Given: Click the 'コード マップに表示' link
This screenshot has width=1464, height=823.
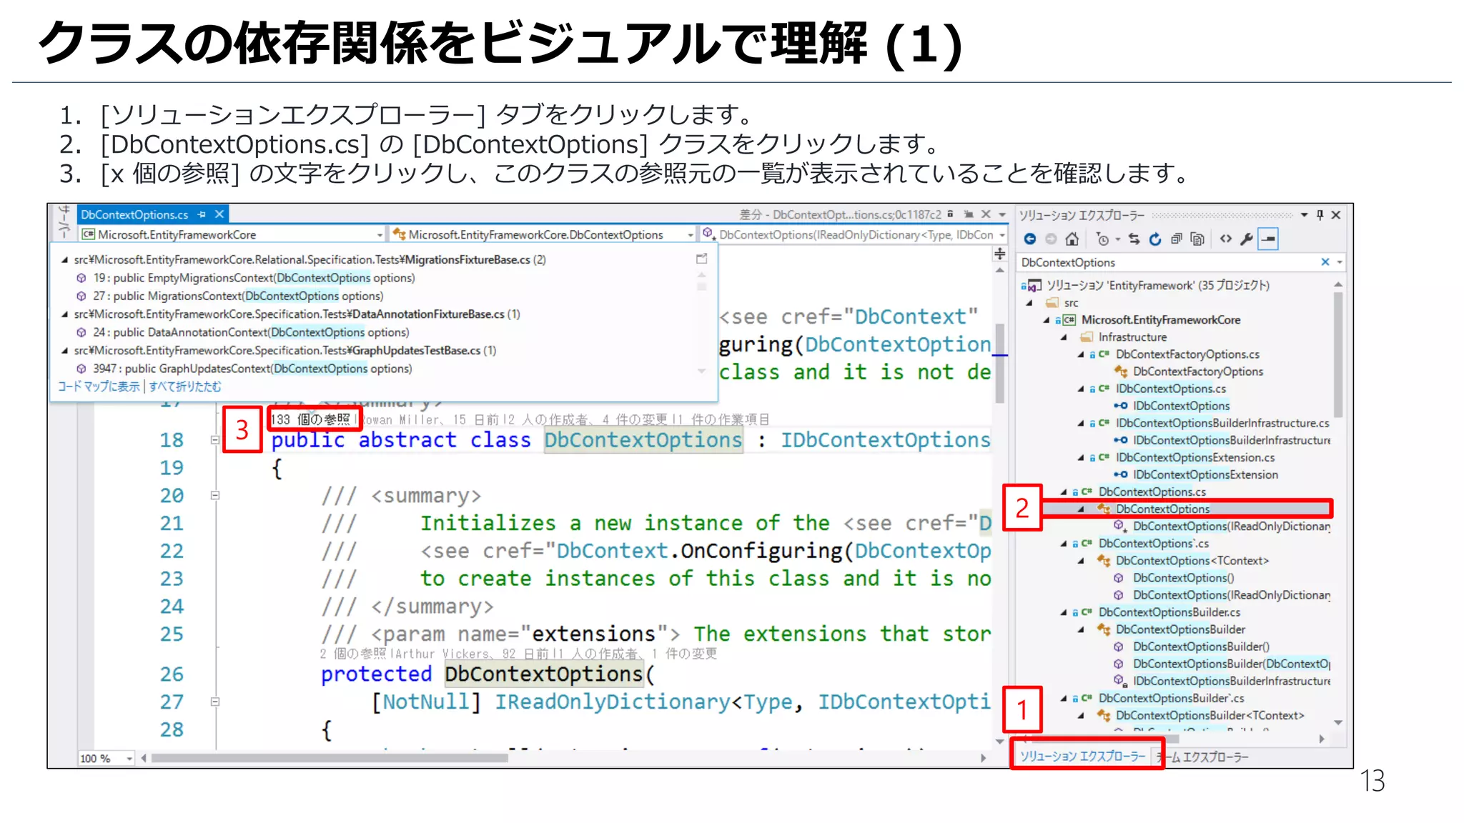Looking at the screenshot, I should pyautogui.click(x=99, y=386).
